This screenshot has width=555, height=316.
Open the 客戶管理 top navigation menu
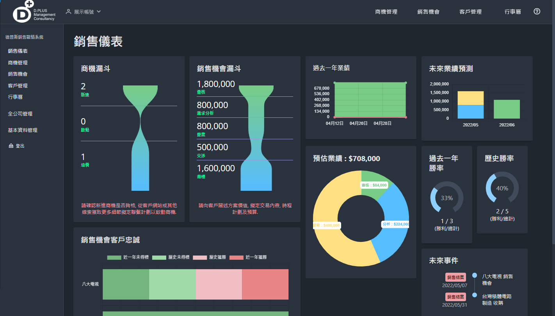click(x=470, y=12)
